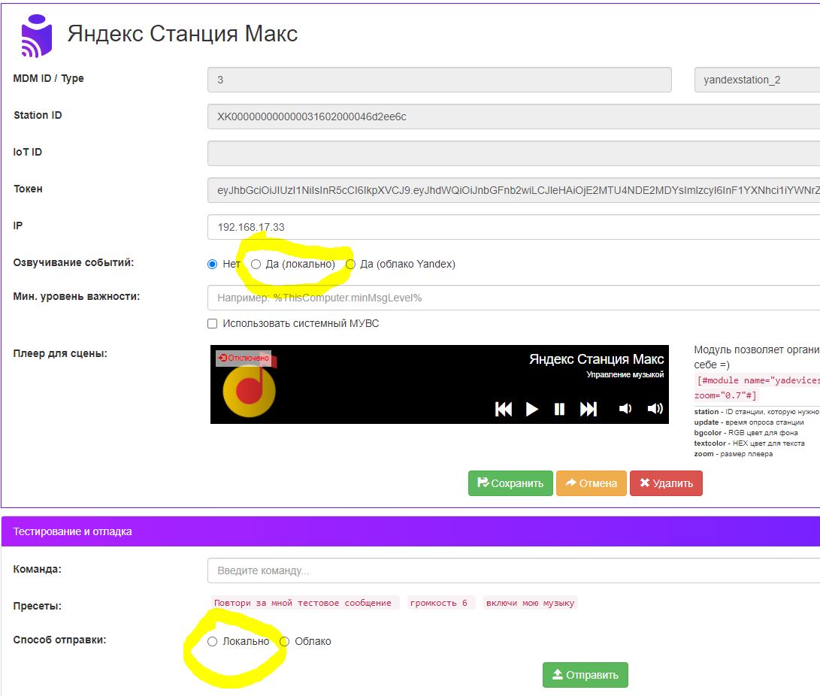Click the empty IoT ID field

pos(513,154)
